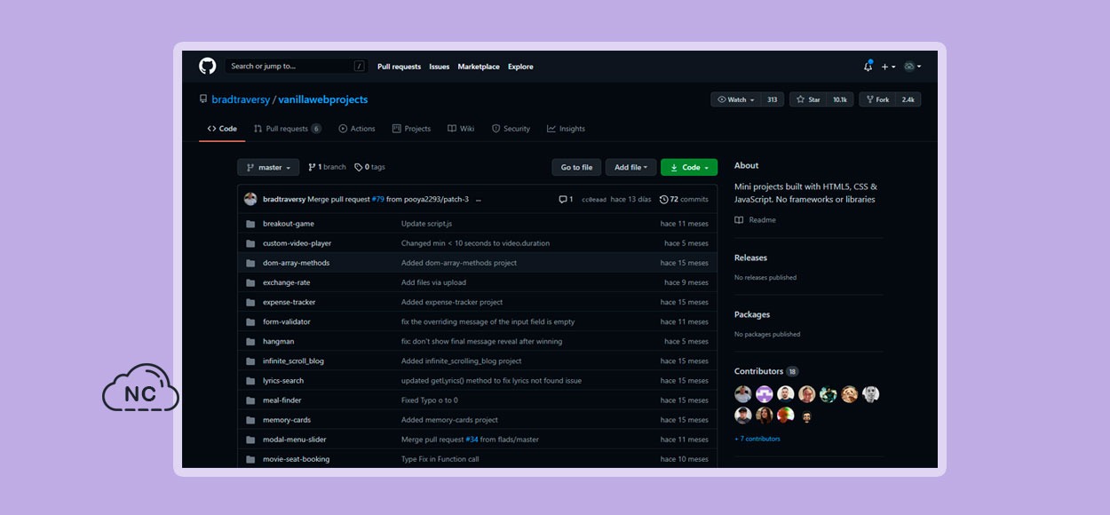Open the custom-video-player folder

click(297, 243)
